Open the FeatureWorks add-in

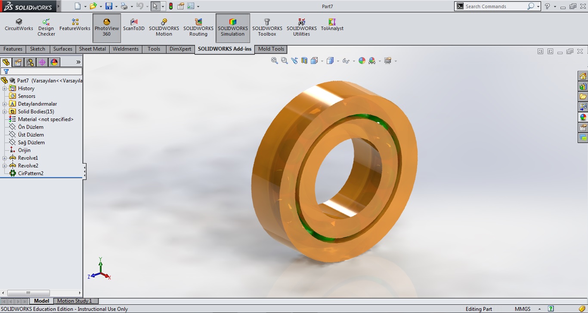(75, 25)
